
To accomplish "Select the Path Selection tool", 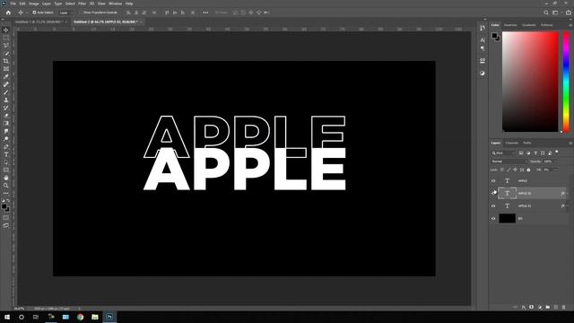I will (x=6, y=162).
